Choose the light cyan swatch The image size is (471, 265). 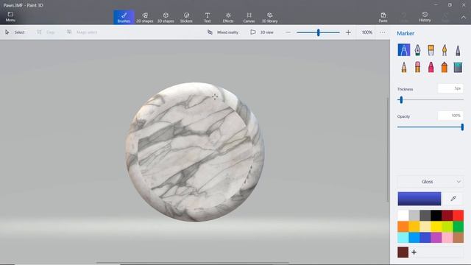[403, 238]
